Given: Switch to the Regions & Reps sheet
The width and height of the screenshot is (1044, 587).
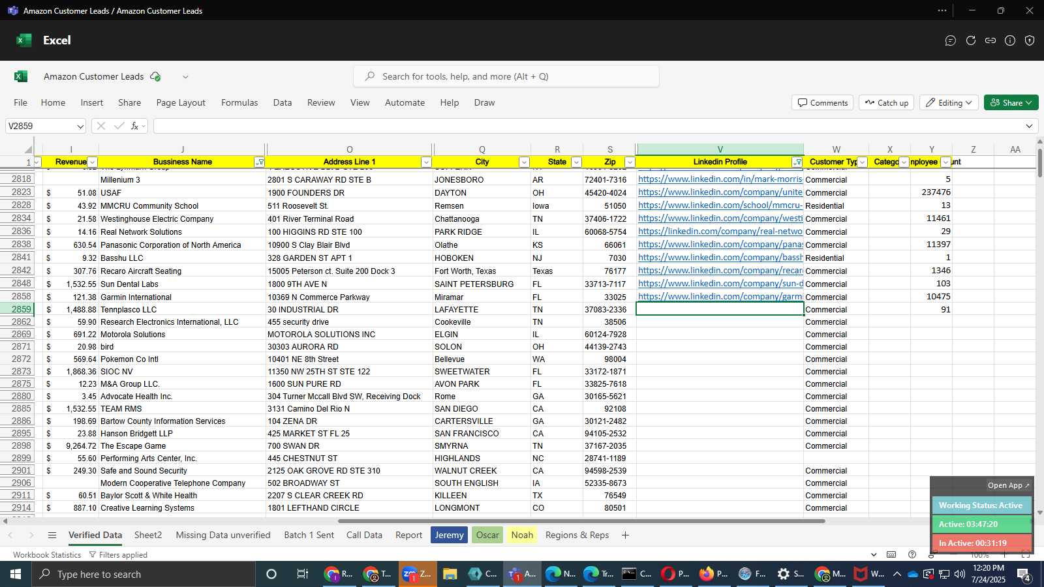Looking at the screenshot, I should click(x=577, y=535).
